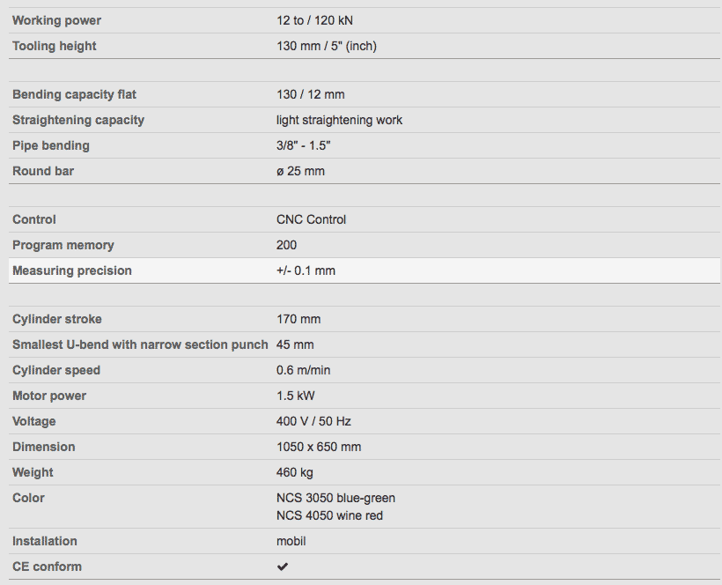Click the Bending capacity flat label
This screenshot has width=722, height=585.
(74, 94)
